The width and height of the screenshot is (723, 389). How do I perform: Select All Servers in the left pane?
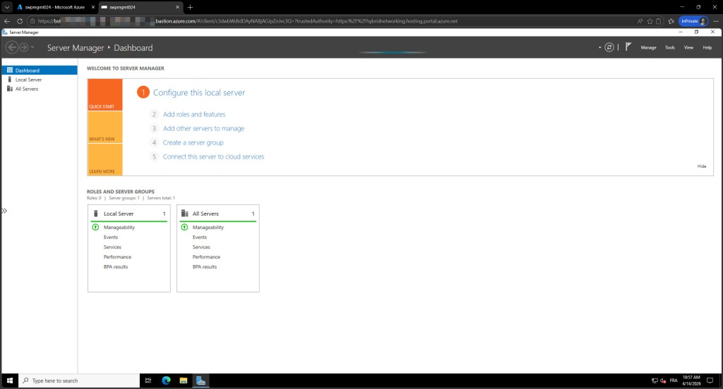pyautogui.click(x=27, y=89)
